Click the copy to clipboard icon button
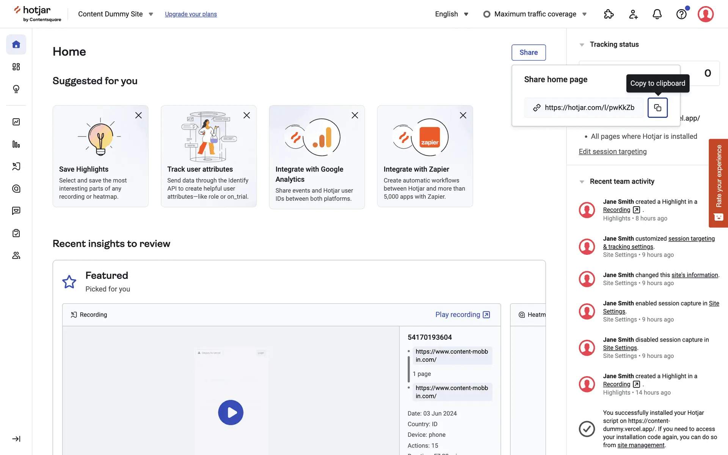 point(657,108)
